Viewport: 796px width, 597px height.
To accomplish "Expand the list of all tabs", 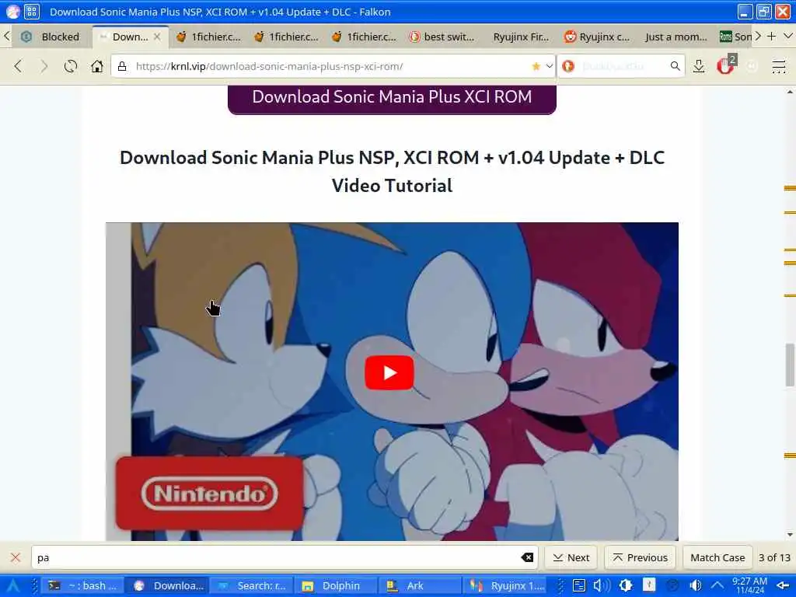I will (x=788, y=36).
